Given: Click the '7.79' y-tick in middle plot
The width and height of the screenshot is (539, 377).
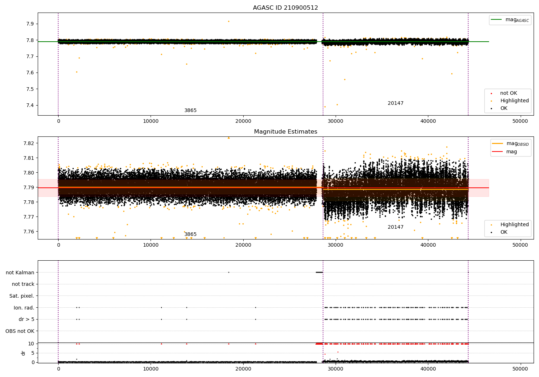Looking at the screenshot, I should pyautogui.click(x=29, y=187).
